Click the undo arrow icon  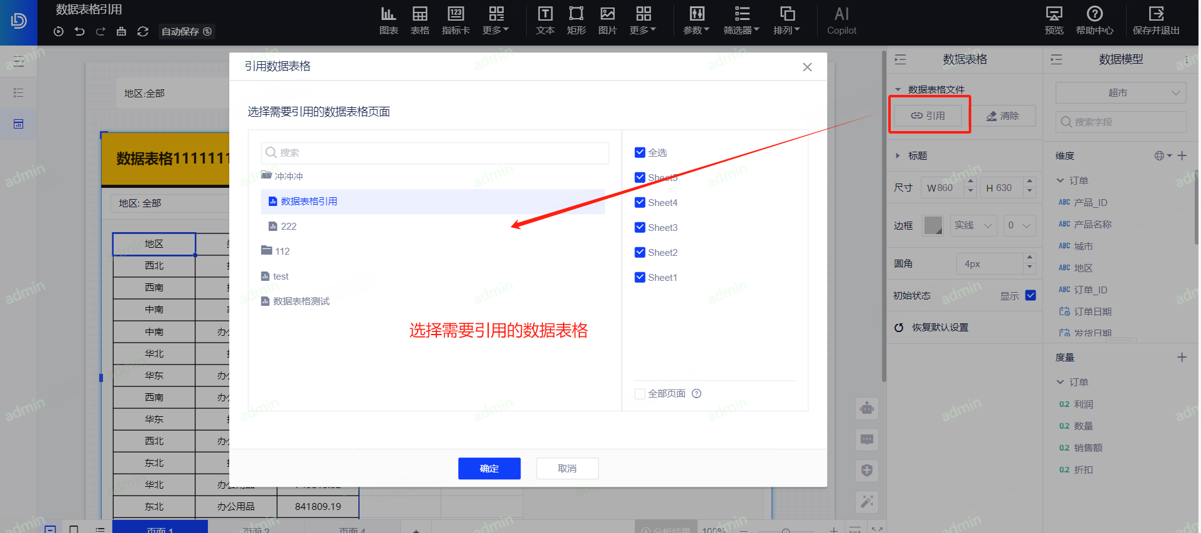tap(79, 31)
